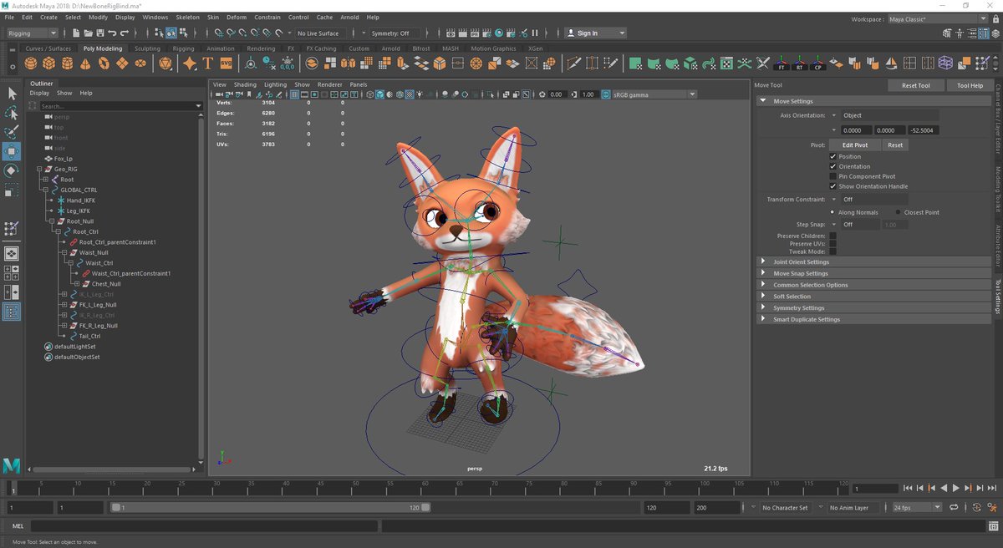
Task: Click the Edit Pivot button
Action: click(x=856, y=145)
